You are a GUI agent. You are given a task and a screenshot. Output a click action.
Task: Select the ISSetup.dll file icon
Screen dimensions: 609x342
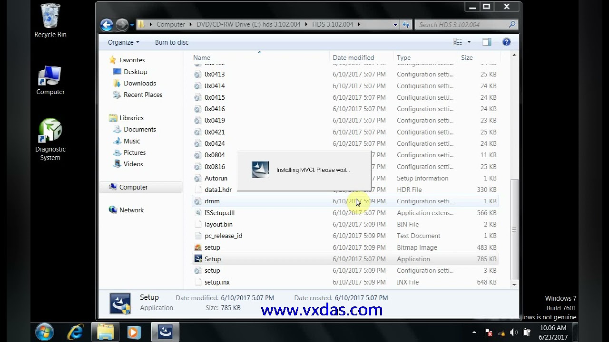click(198, 213)
